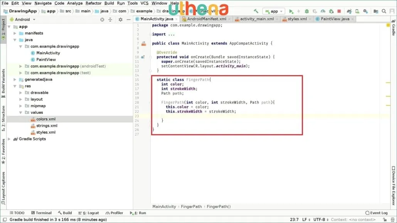Hide the Project panel with minus icon

(x=129, y=20)
